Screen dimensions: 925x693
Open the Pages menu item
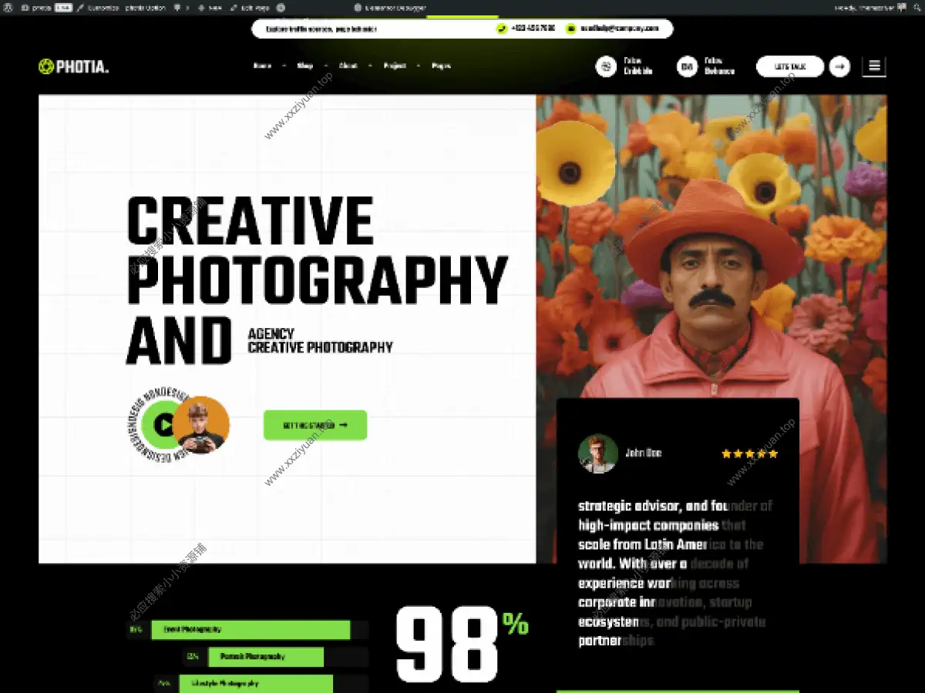(441, 66)
